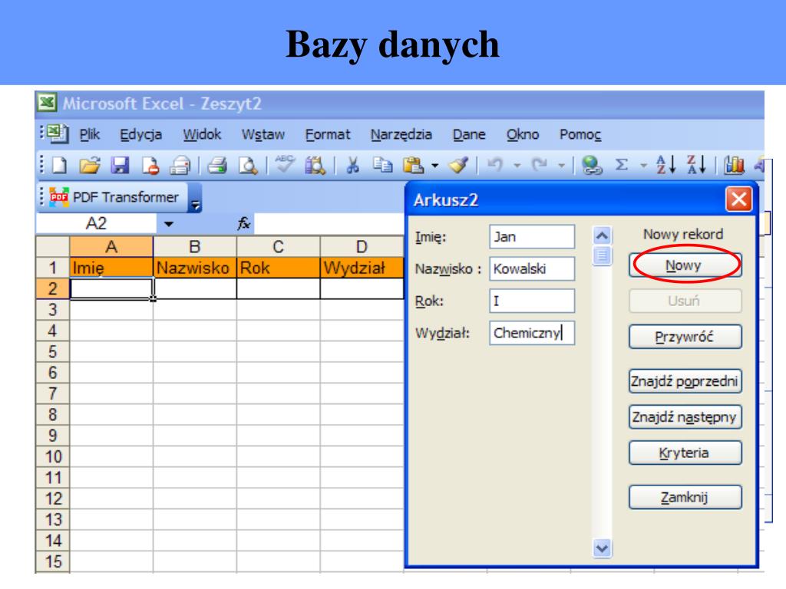Open the Okno menu
The image size is (786, 589).
coord(522,134)
